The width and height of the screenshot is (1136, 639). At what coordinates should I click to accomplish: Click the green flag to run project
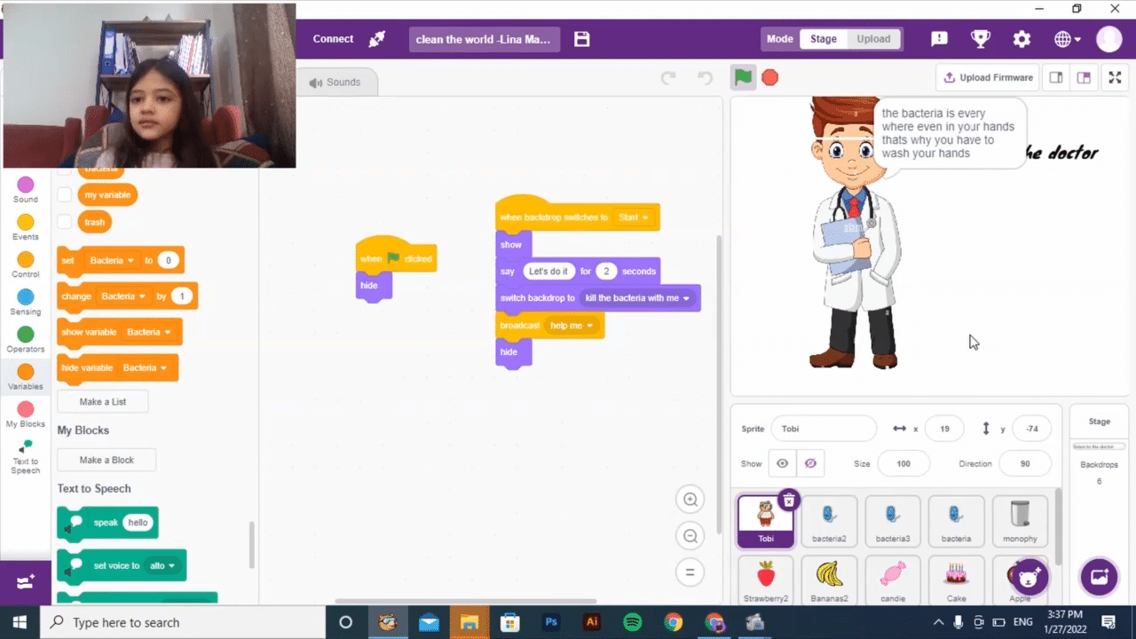(743, 77)
